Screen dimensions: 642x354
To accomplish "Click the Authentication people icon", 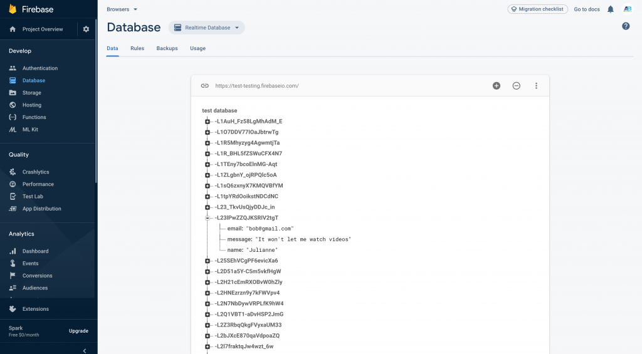I will click(x=13, y=68).
